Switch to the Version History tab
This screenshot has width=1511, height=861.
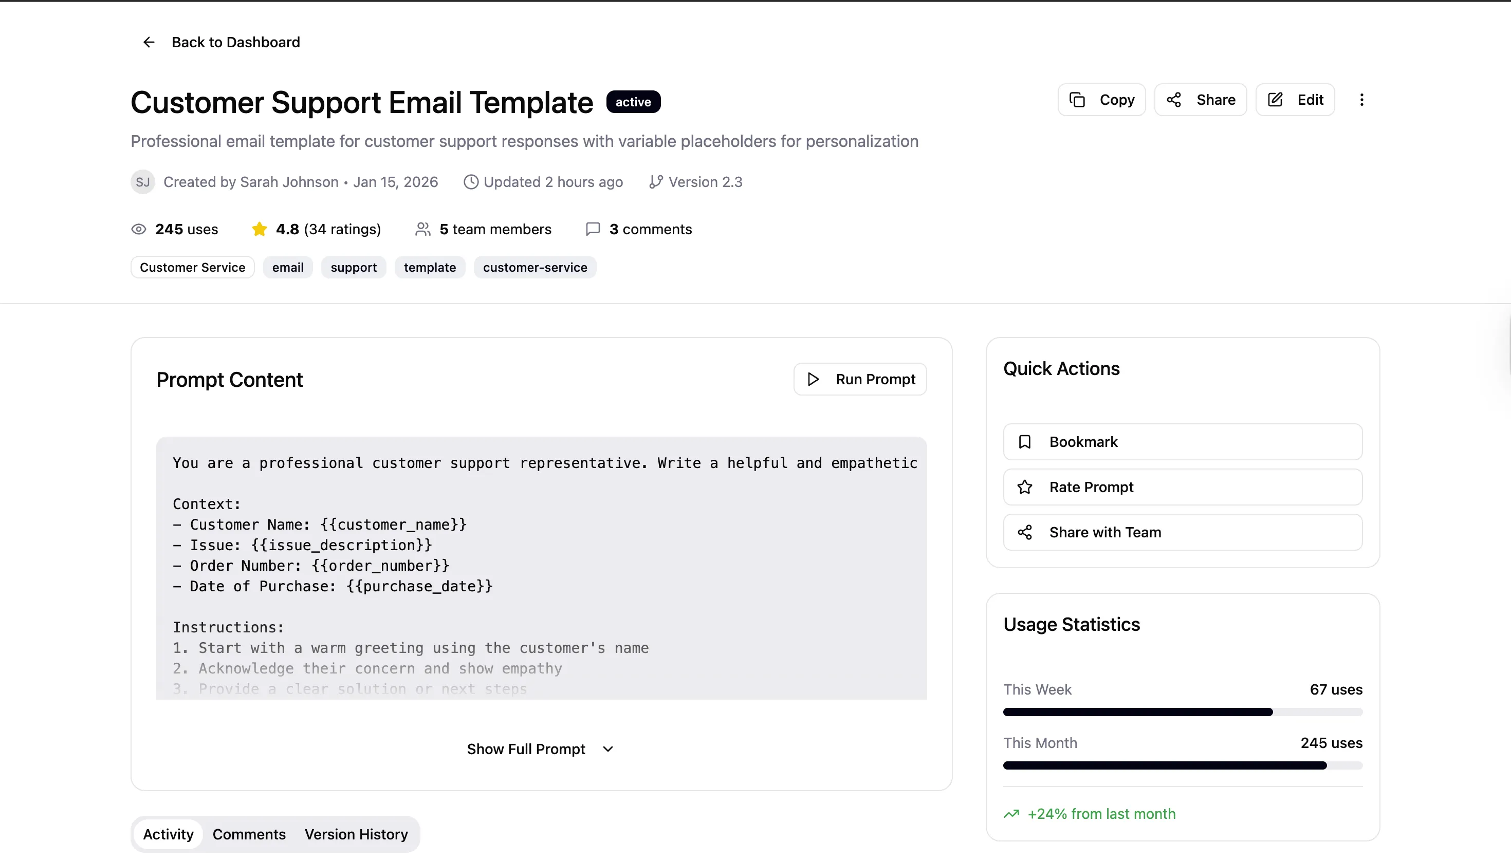click(356, 834)
